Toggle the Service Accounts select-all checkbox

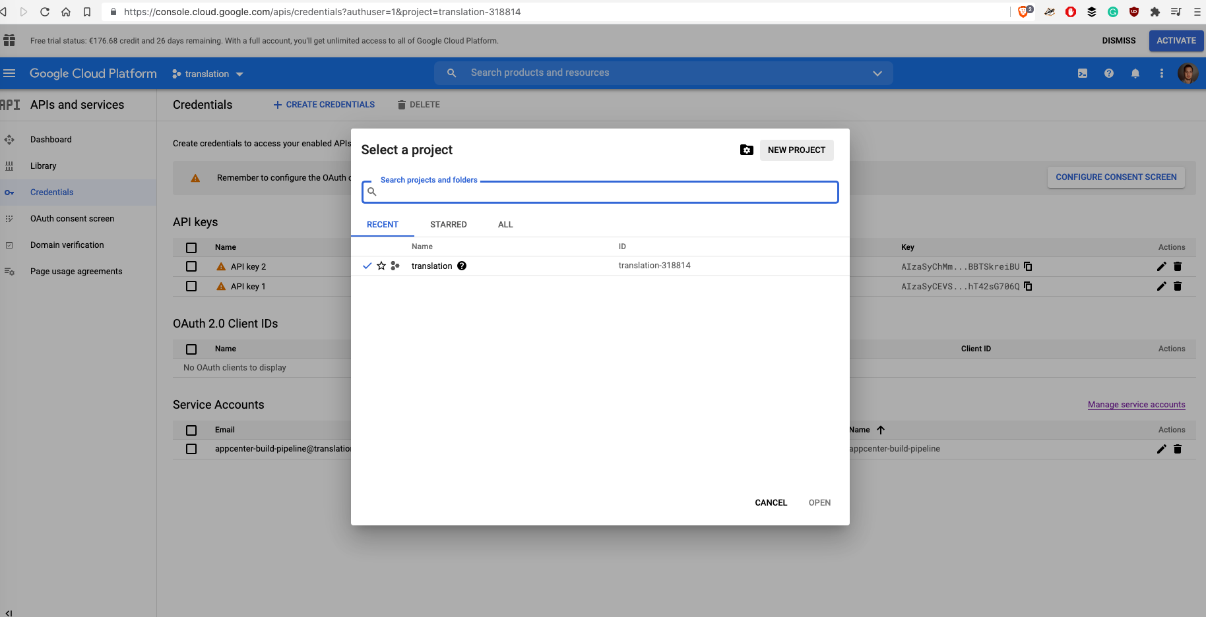[191, 430]
